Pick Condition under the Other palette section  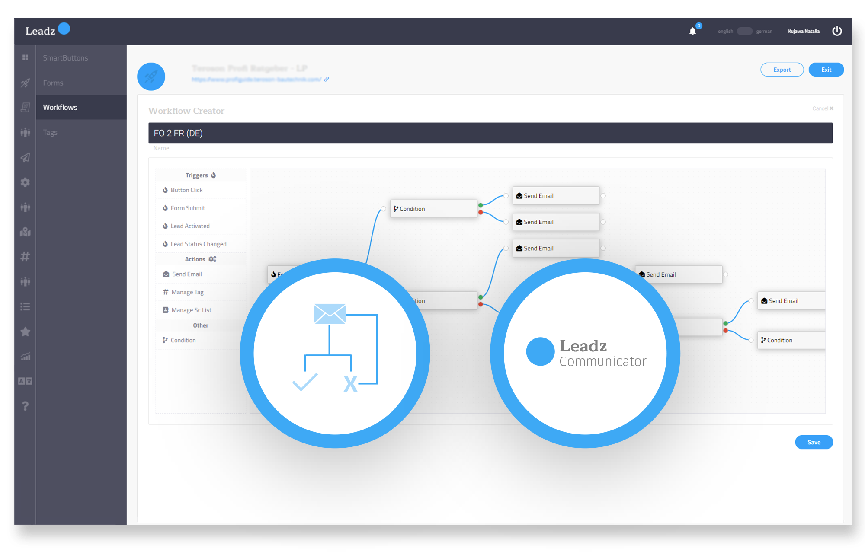coord(201,340)
